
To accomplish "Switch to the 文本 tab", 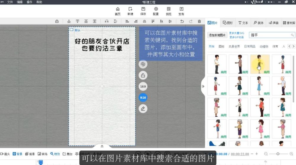I will pyautogui.click(x=243, y=23).
